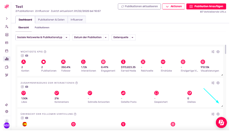
Task: Open filter sliders for Zusammenfassung der Interaktionen
Action: click(x=213, y=83)
